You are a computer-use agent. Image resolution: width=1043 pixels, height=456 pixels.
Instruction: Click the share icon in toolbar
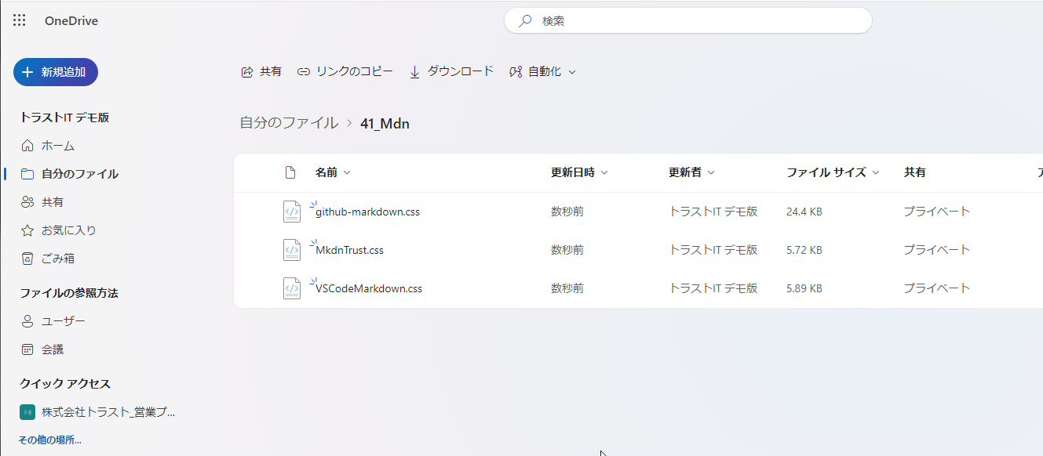tap(247, 71)
